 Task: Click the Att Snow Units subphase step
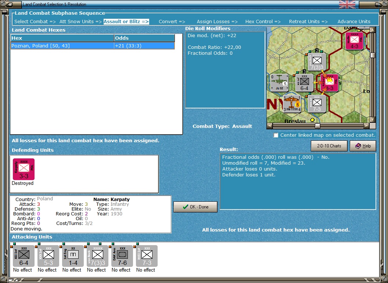click(80, 22)
